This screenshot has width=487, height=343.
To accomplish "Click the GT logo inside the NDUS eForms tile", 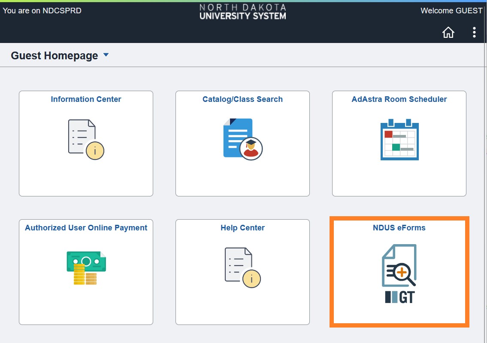I will coord(399,297).
